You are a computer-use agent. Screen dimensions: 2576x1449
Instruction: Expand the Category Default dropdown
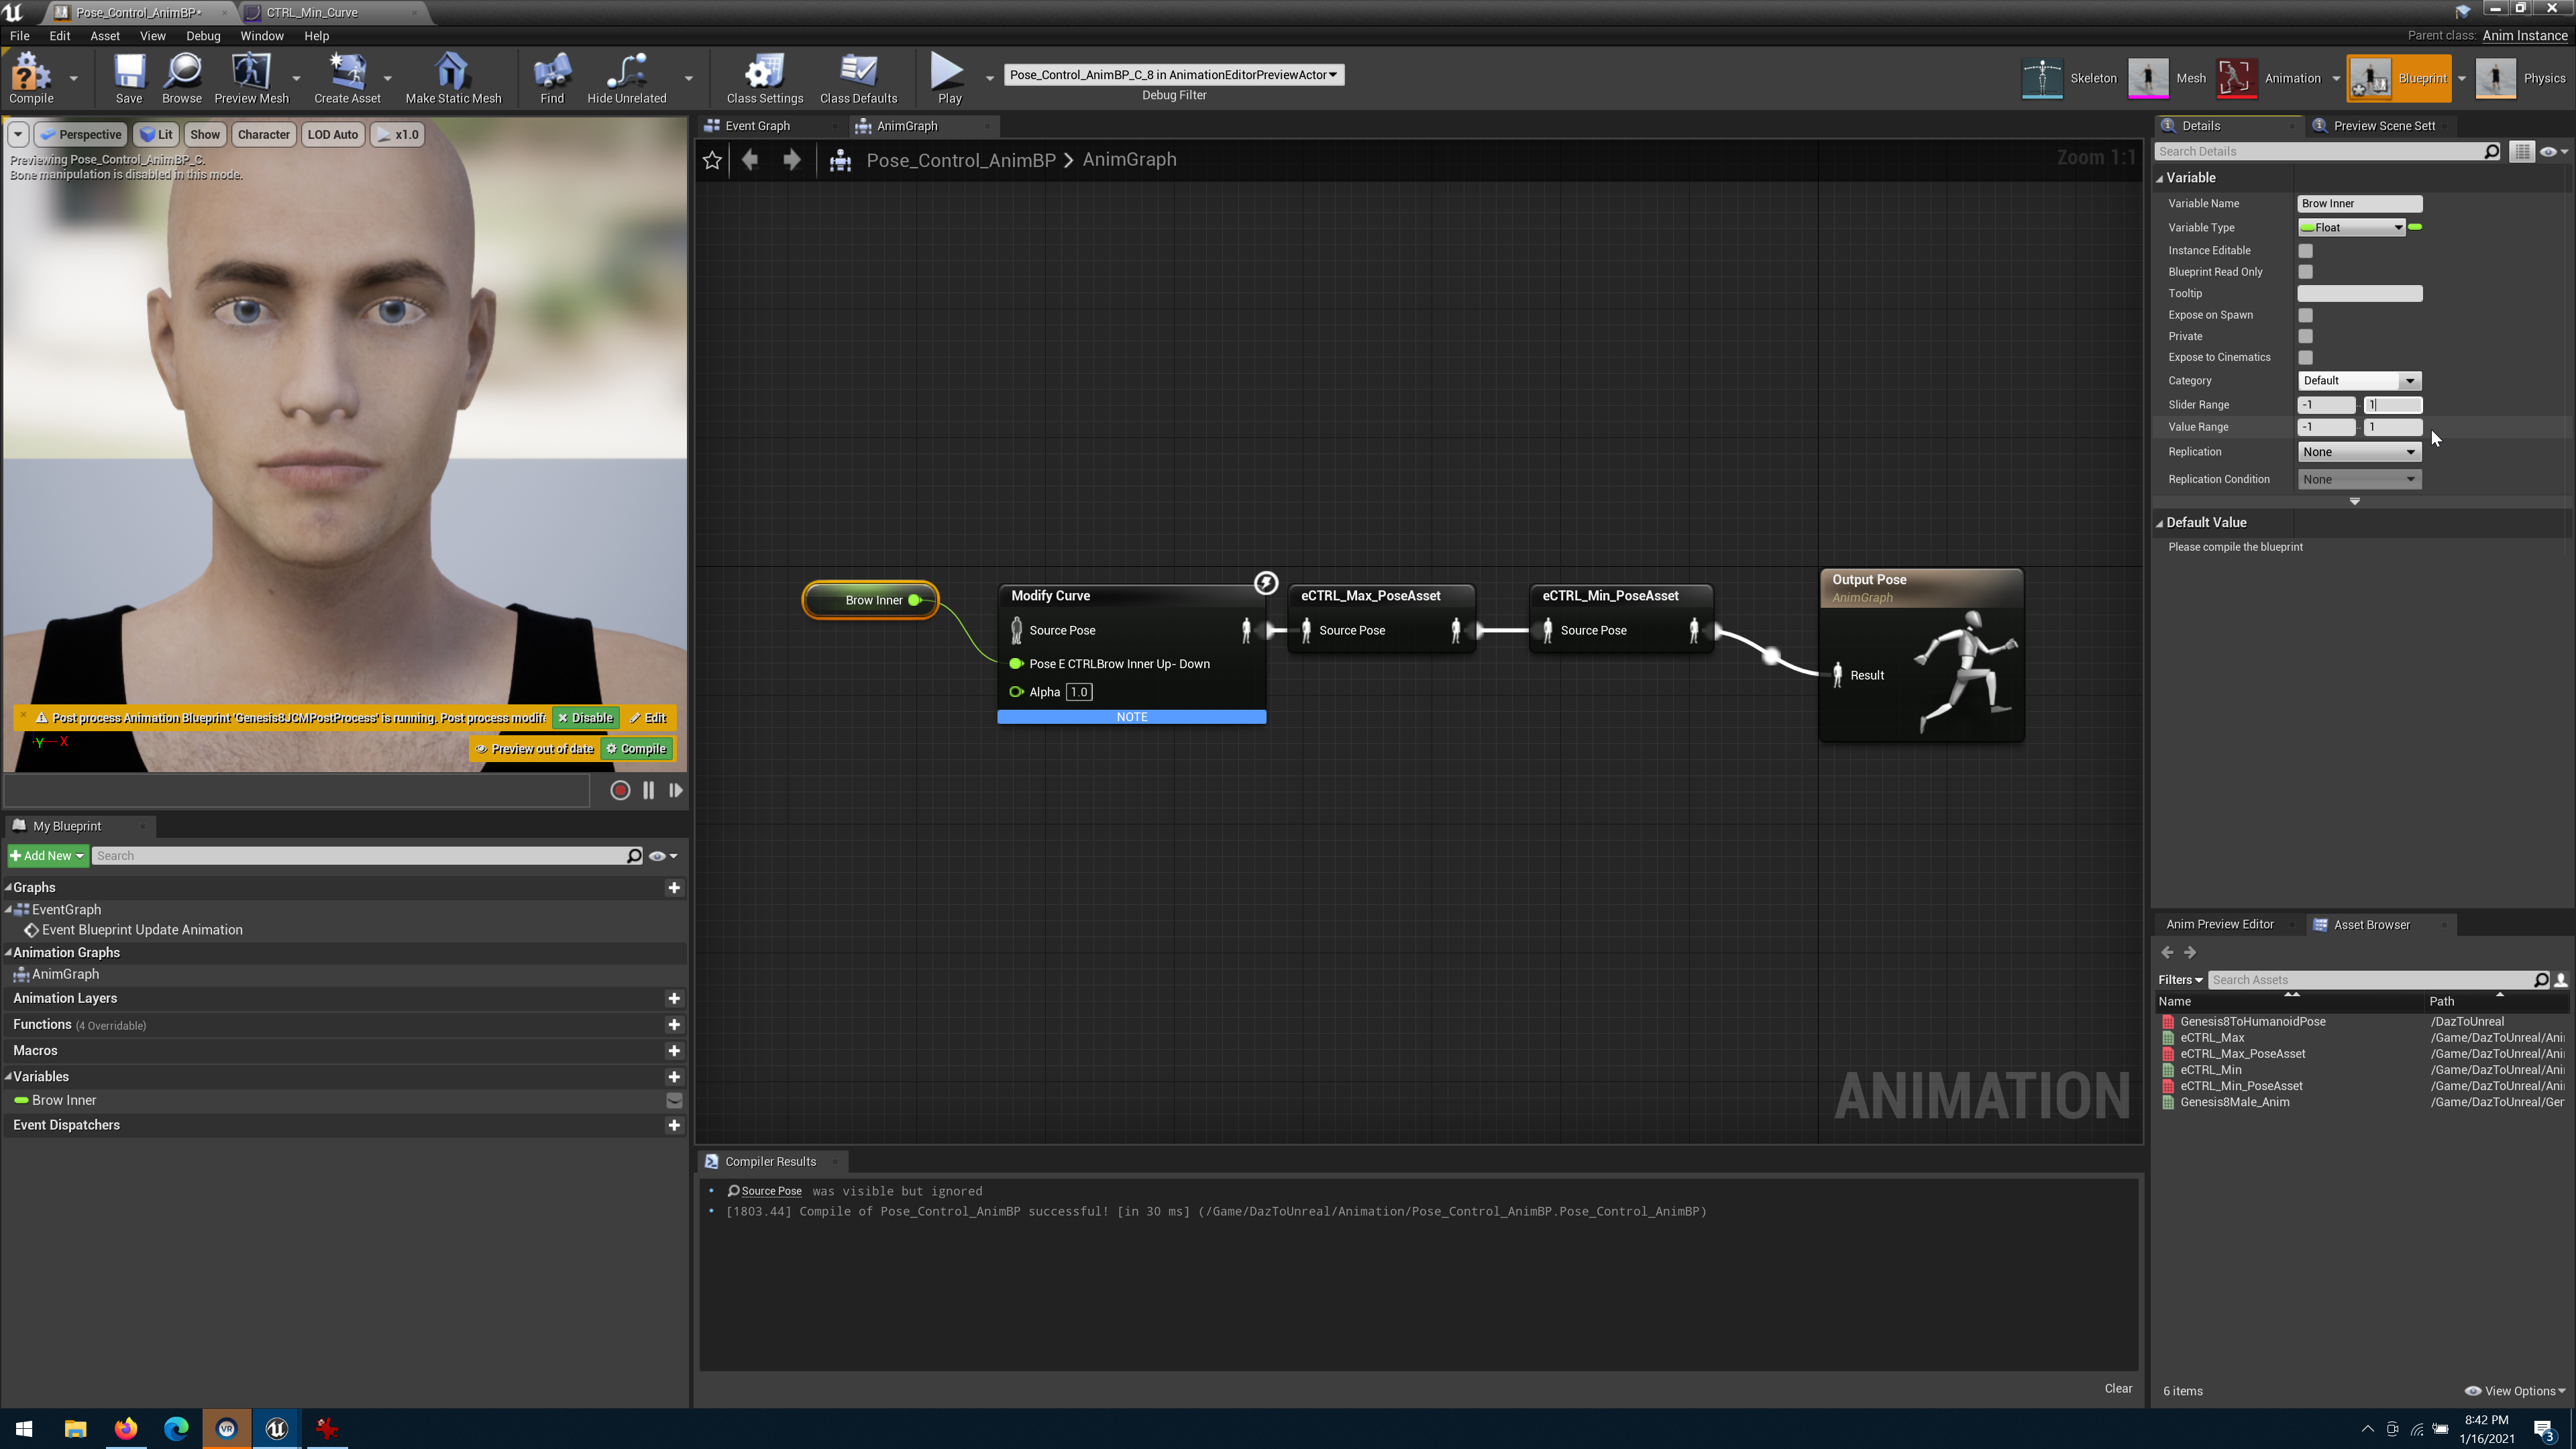point(2410,380)
